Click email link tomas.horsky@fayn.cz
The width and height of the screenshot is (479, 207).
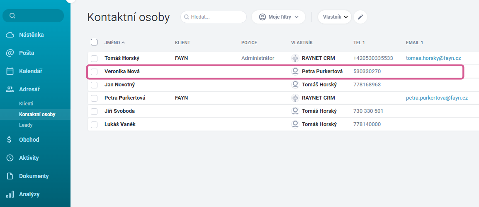click(x=433, y=58)
